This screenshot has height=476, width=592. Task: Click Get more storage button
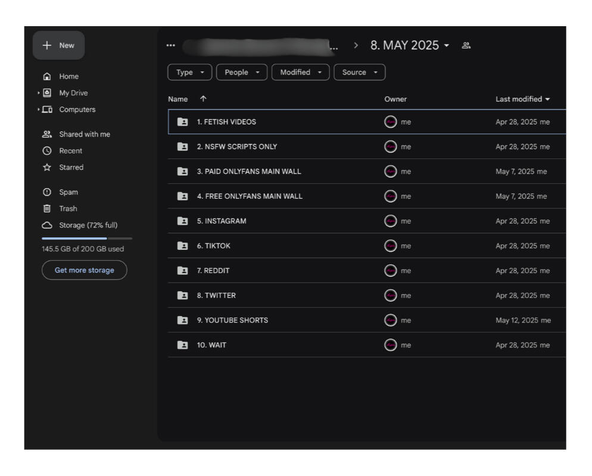83,270
